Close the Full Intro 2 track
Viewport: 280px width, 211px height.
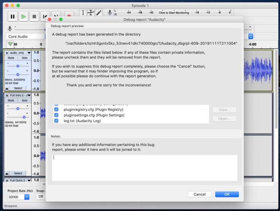coord(7,96)
